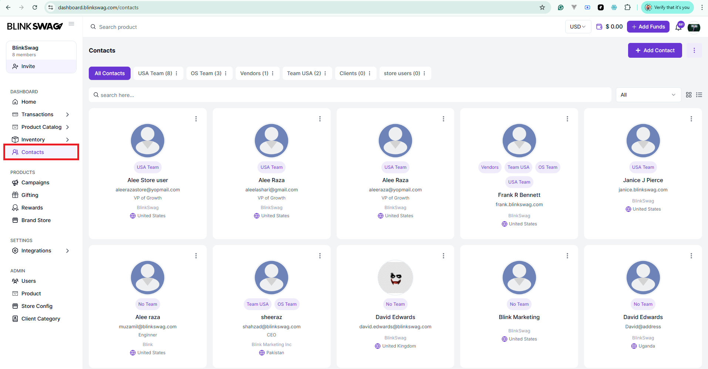Click the Add Funds button
Viewport: 708px width, 369px height.
coord(648,27)
